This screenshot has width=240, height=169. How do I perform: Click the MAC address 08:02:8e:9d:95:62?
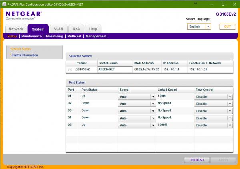[x=147, y=69]
